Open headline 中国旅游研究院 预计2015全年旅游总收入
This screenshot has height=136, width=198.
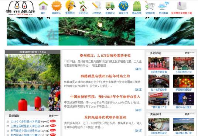[105, 97]
